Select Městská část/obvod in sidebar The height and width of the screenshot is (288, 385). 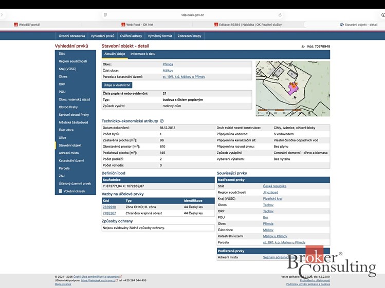(76, 122)
